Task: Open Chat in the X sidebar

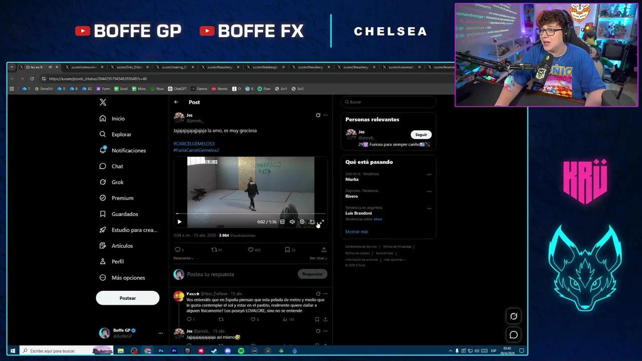Action: [111, 166]
